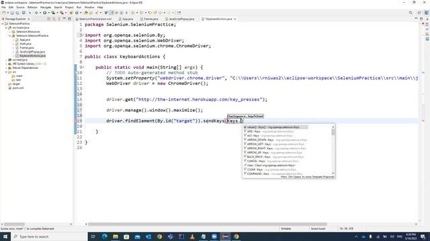Expand the JRE System Library node
The width and height of the screenshot is (430, 241).
[x=6, y=64]
